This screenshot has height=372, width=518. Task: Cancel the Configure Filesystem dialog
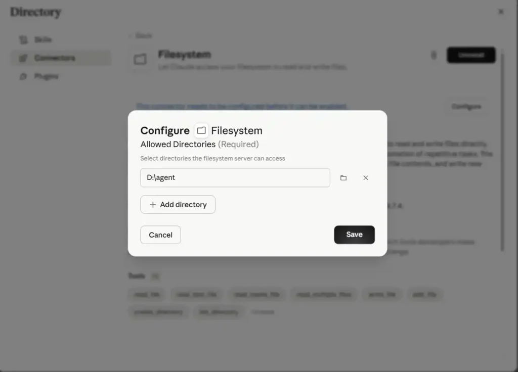160,235
